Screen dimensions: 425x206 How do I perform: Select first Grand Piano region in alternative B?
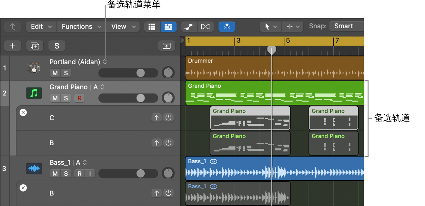pyautogui.click(x=250, y=143)
